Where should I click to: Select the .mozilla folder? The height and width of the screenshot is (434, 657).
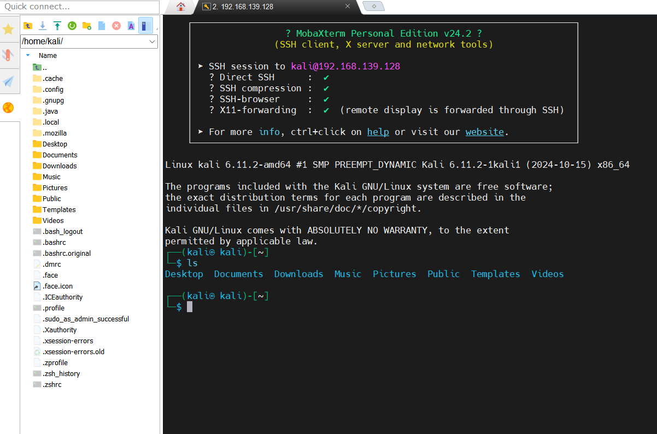pos(50,133)
